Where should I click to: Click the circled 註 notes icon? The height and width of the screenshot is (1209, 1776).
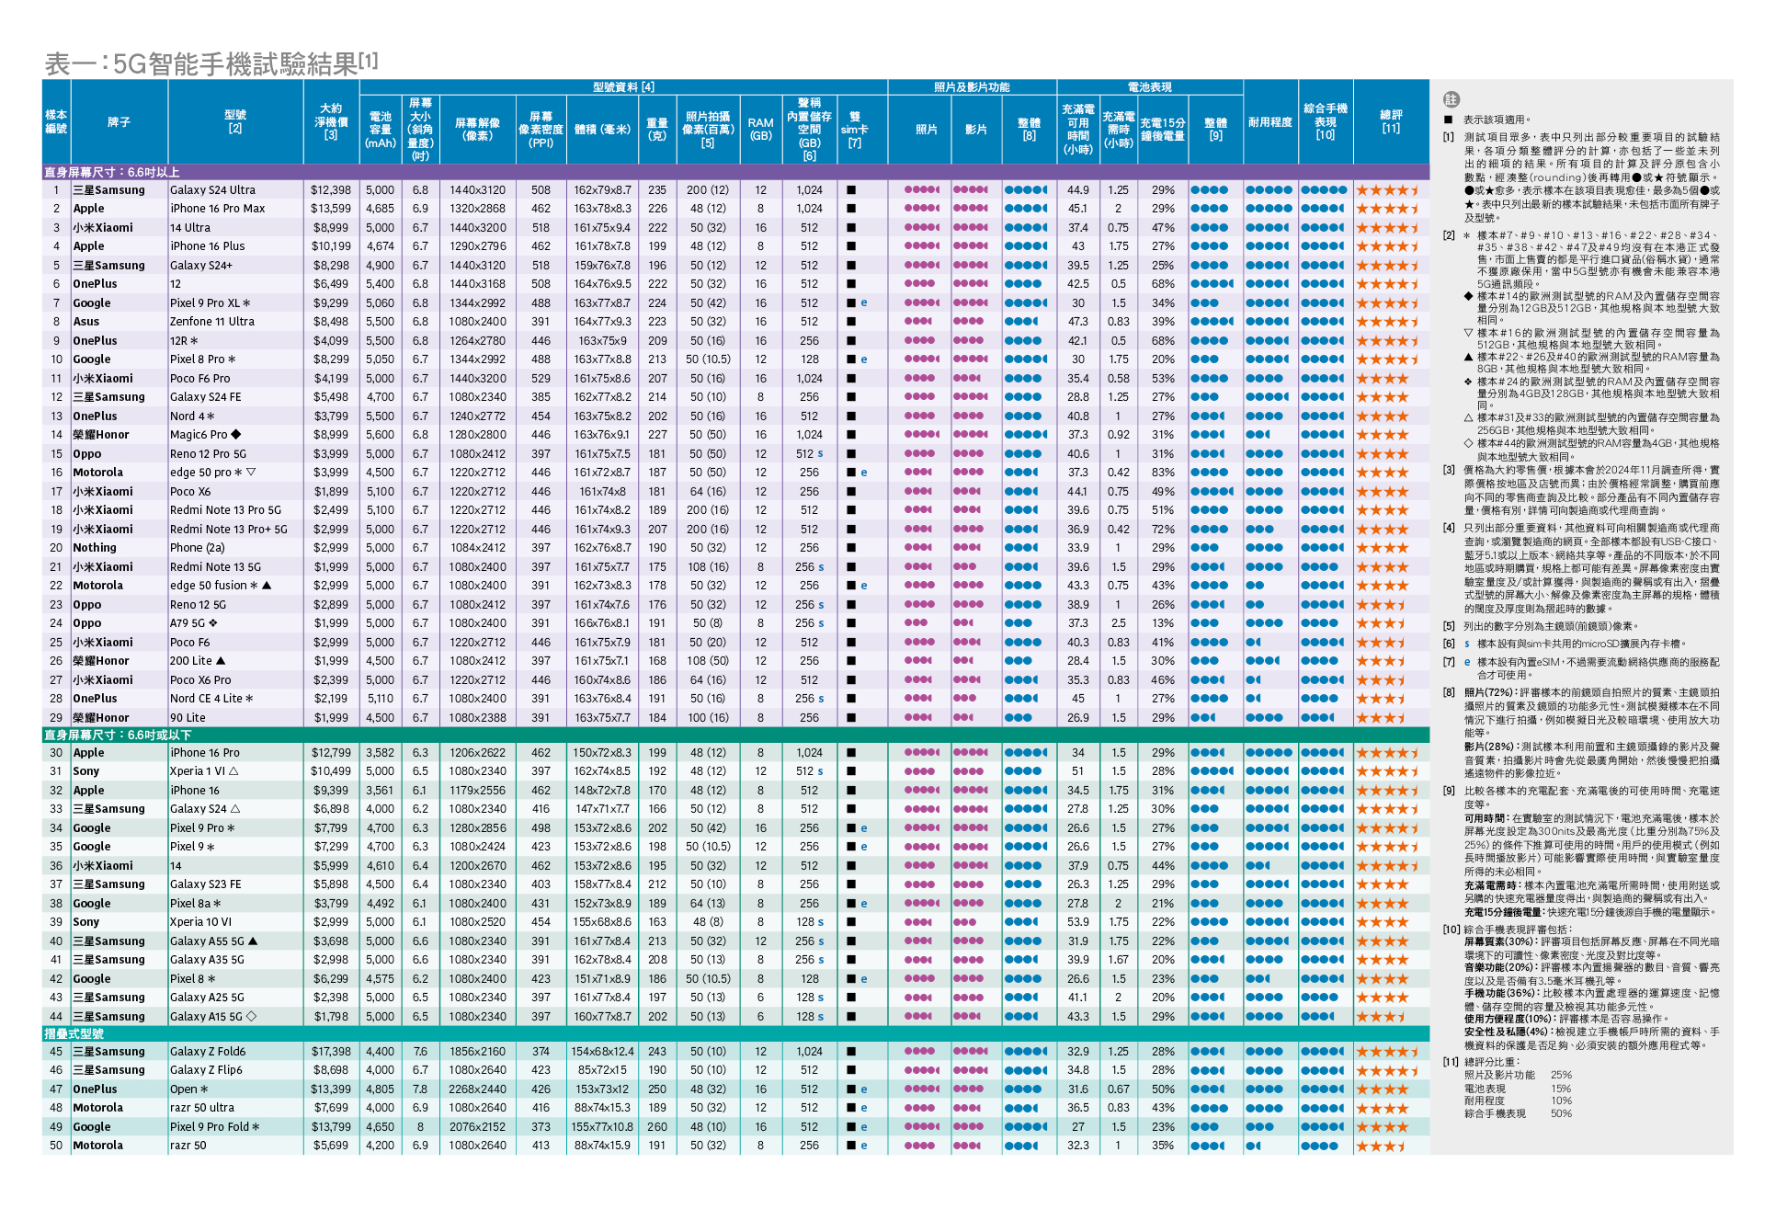pos(1452,99)
